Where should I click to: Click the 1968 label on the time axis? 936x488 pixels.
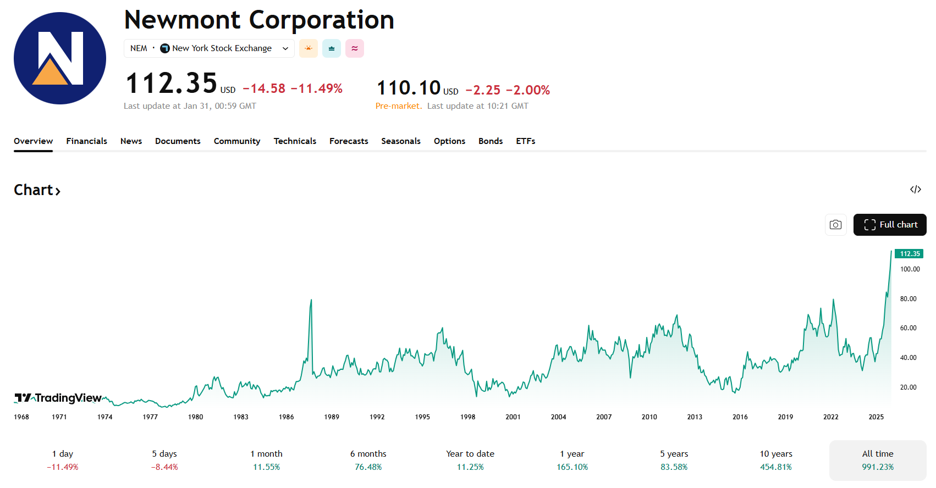(21, 417)
